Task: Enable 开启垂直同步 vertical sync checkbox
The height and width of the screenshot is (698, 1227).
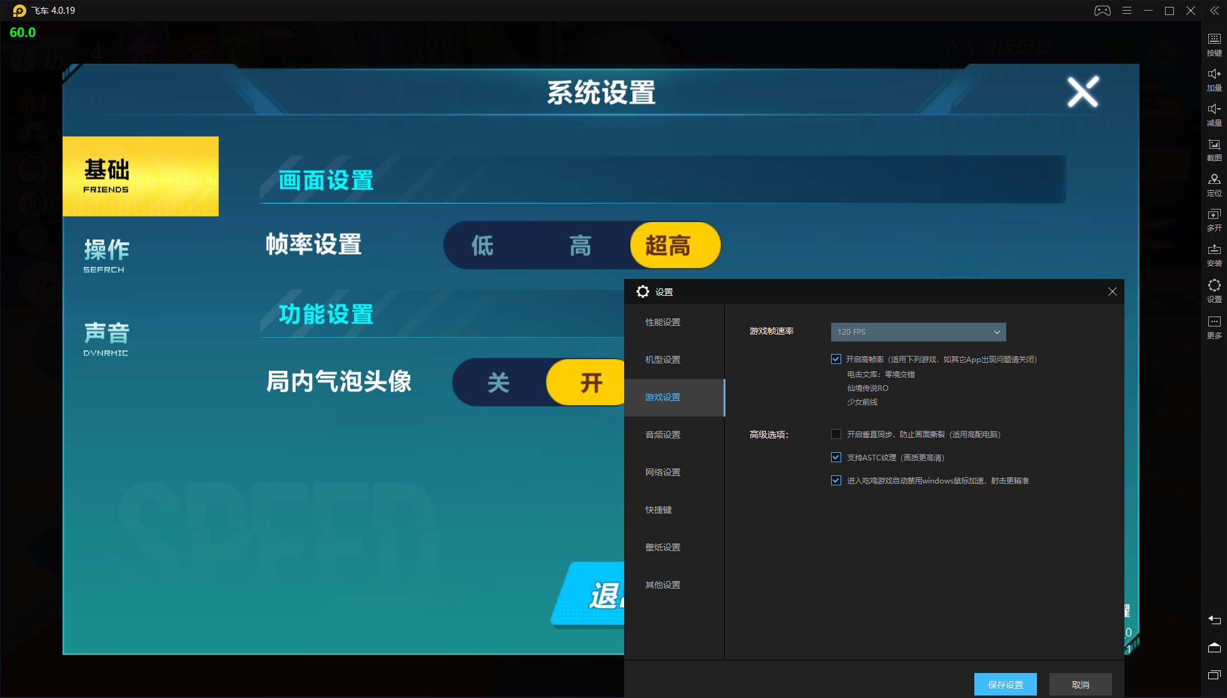Action: [x=836, y=433]
